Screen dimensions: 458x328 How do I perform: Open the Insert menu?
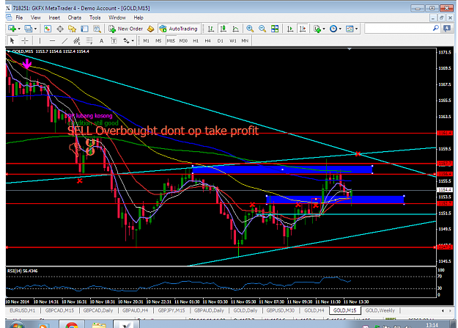54,18
